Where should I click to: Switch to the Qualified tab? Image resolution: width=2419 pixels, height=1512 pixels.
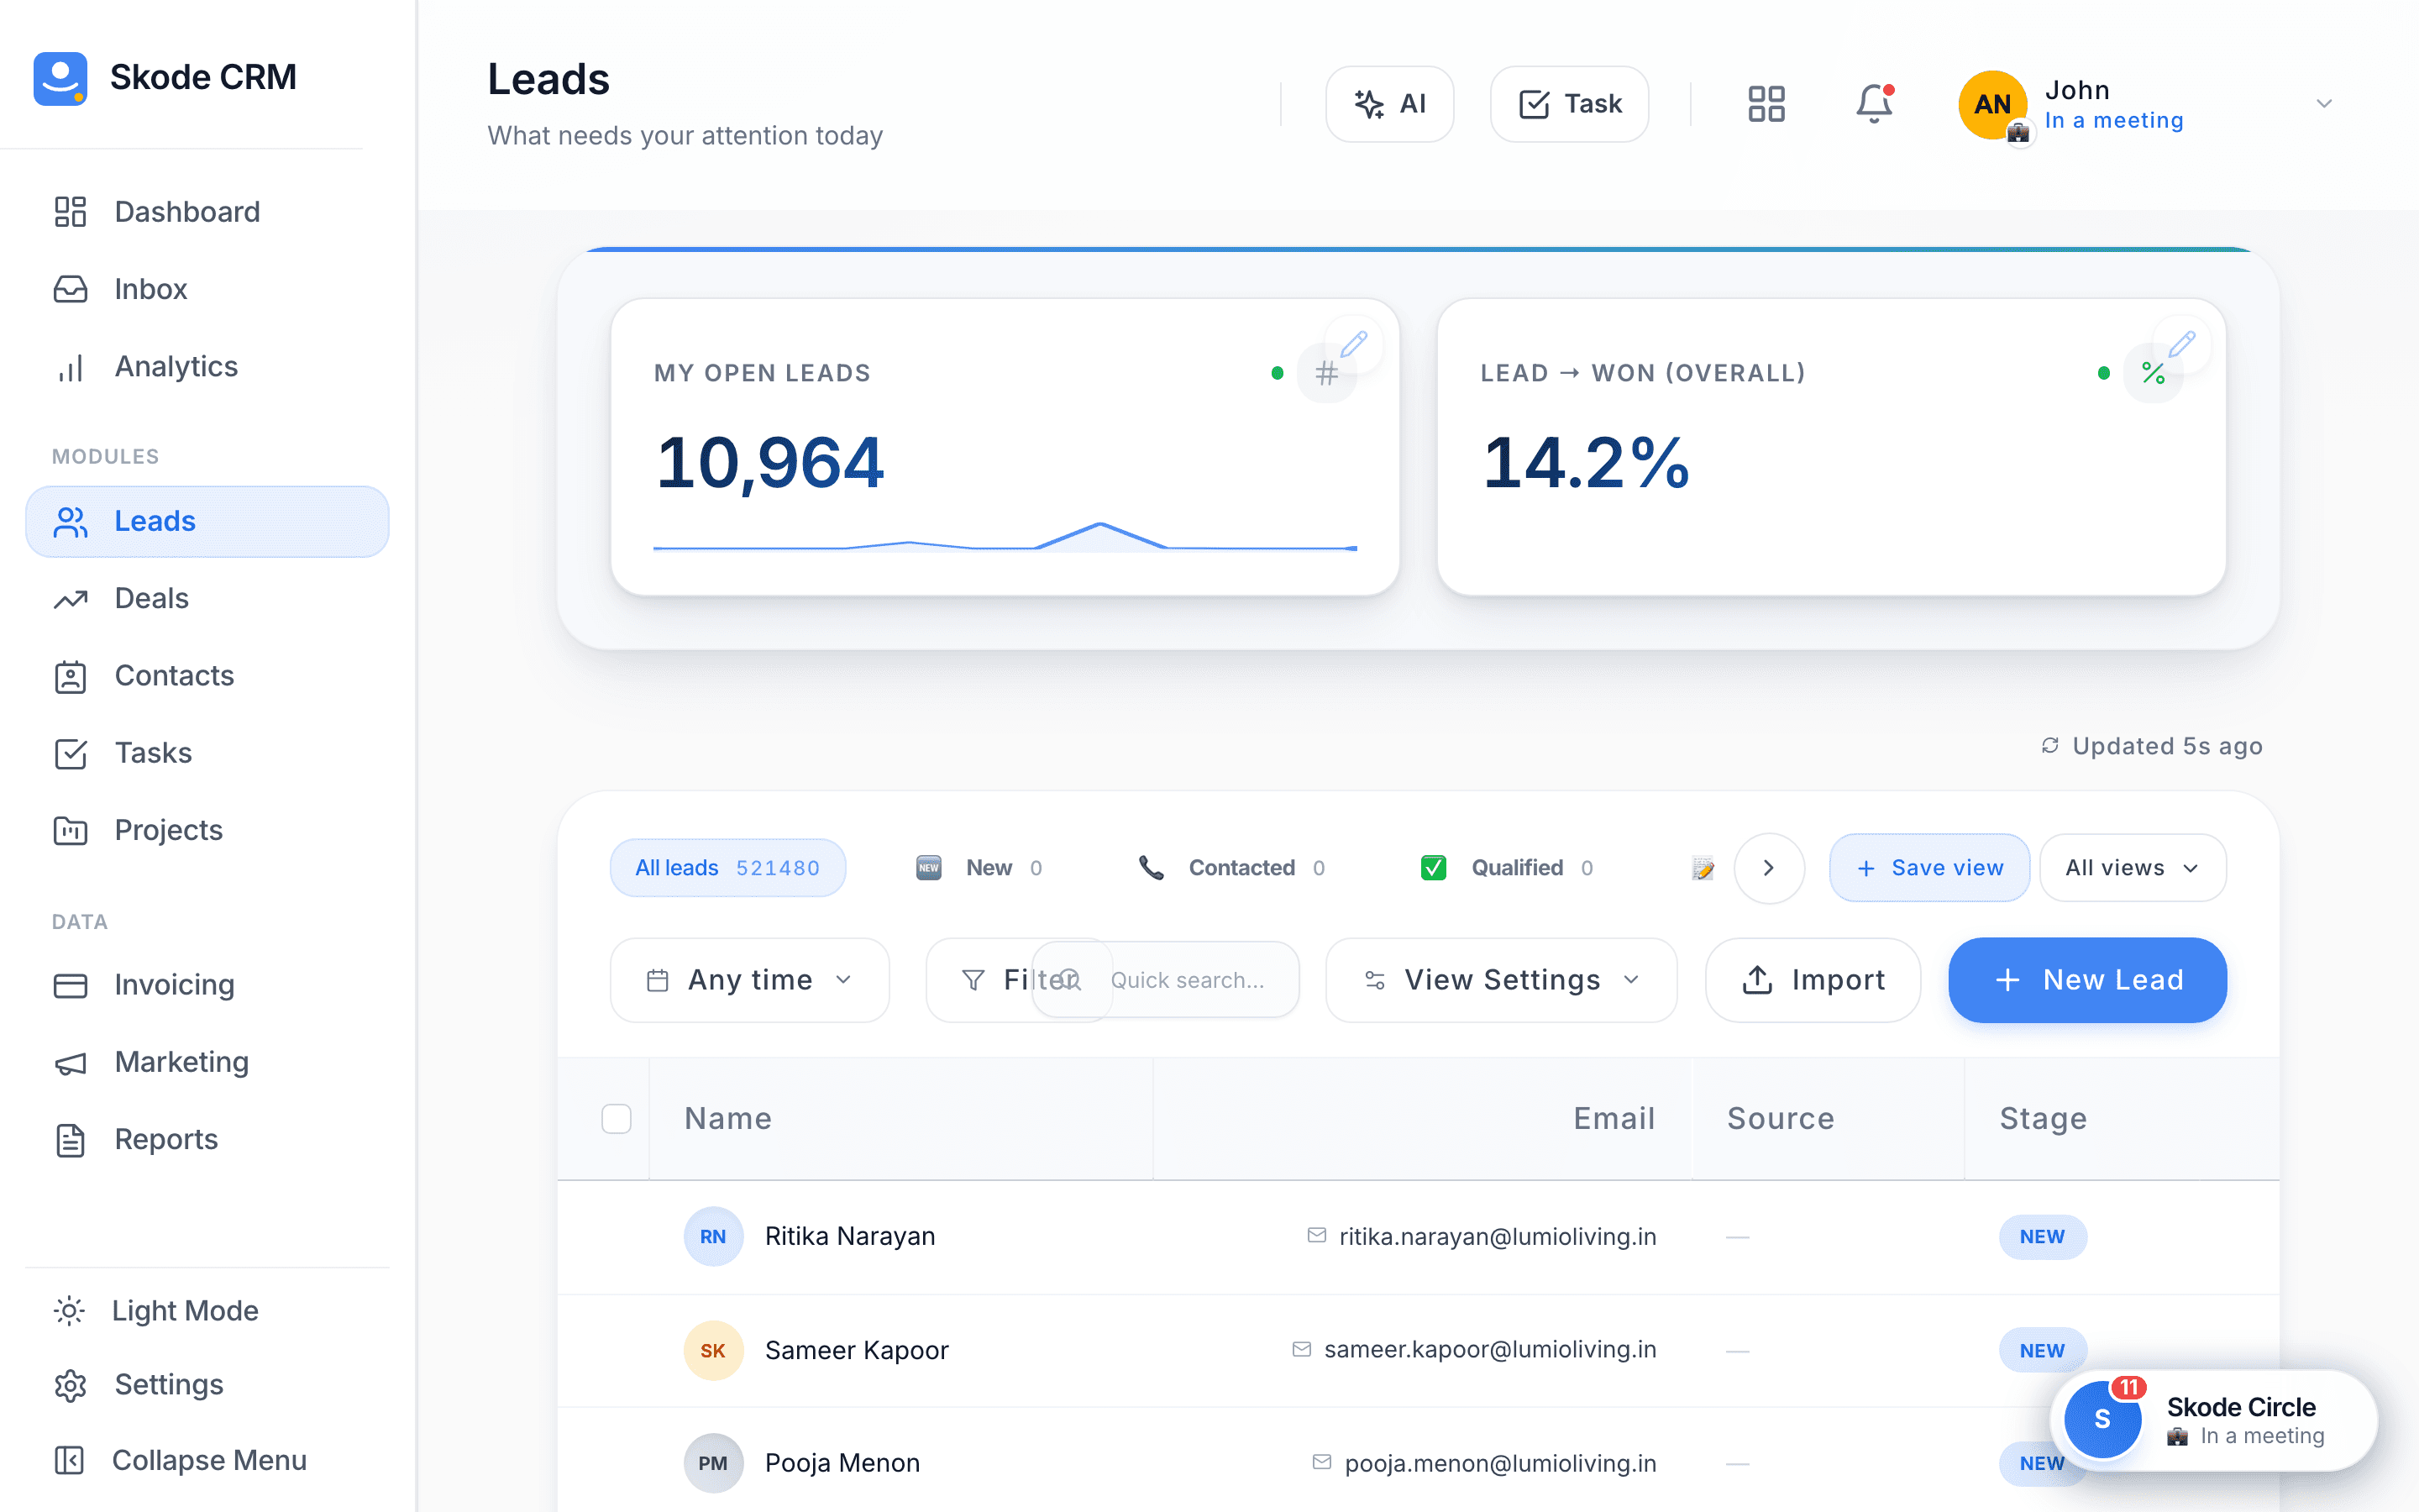1508,868
